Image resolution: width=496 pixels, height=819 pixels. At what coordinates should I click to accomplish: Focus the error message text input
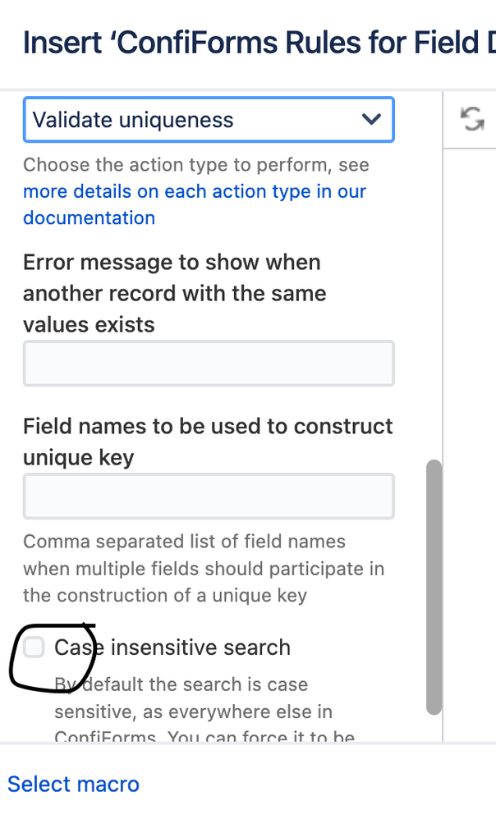pos(209,364)
